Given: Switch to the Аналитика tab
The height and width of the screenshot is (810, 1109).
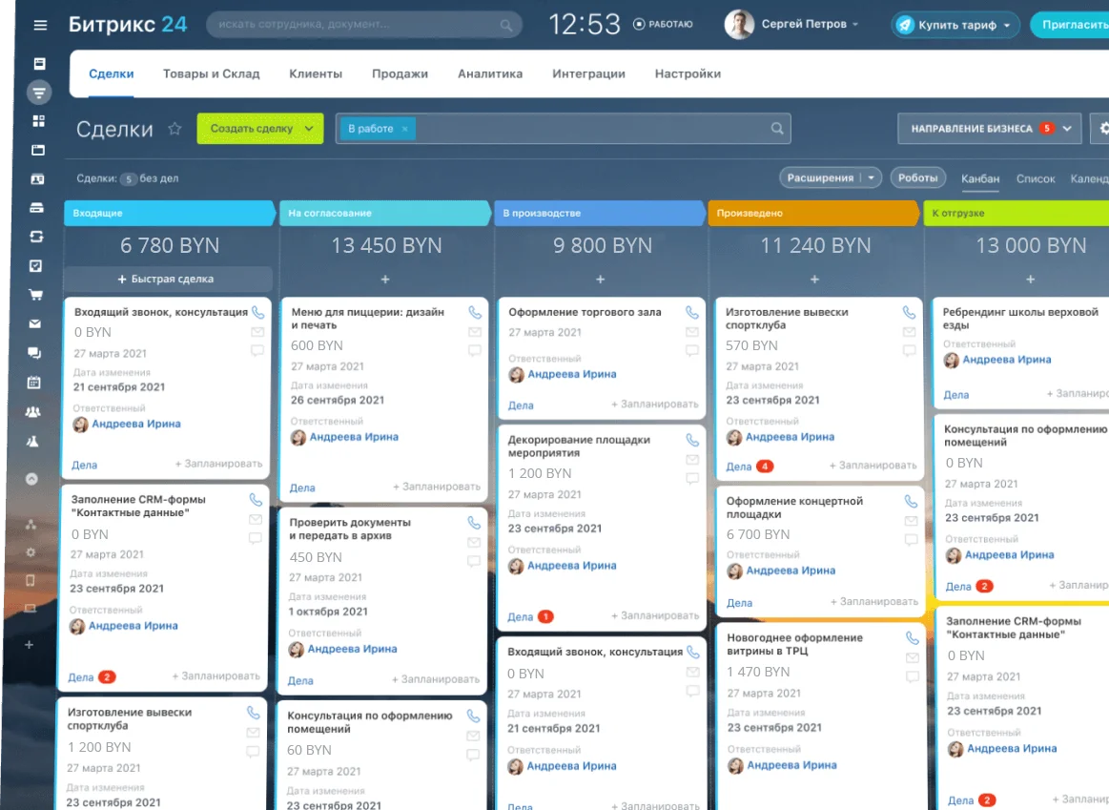Looking at the screenshot, I should coord(490,73).
